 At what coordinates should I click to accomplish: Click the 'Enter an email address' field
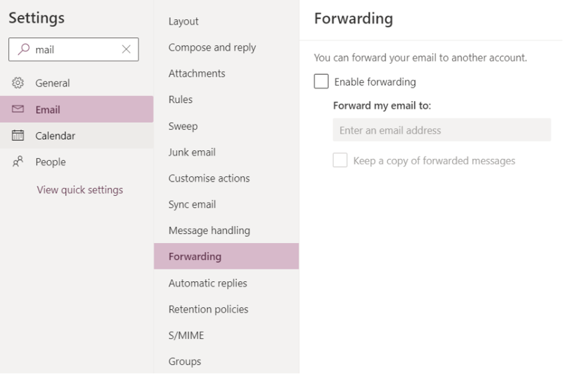click(x=441, y=130)
